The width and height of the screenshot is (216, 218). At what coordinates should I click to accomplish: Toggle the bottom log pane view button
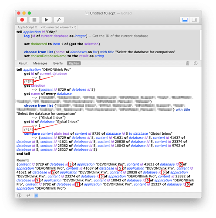click(185, 20)
